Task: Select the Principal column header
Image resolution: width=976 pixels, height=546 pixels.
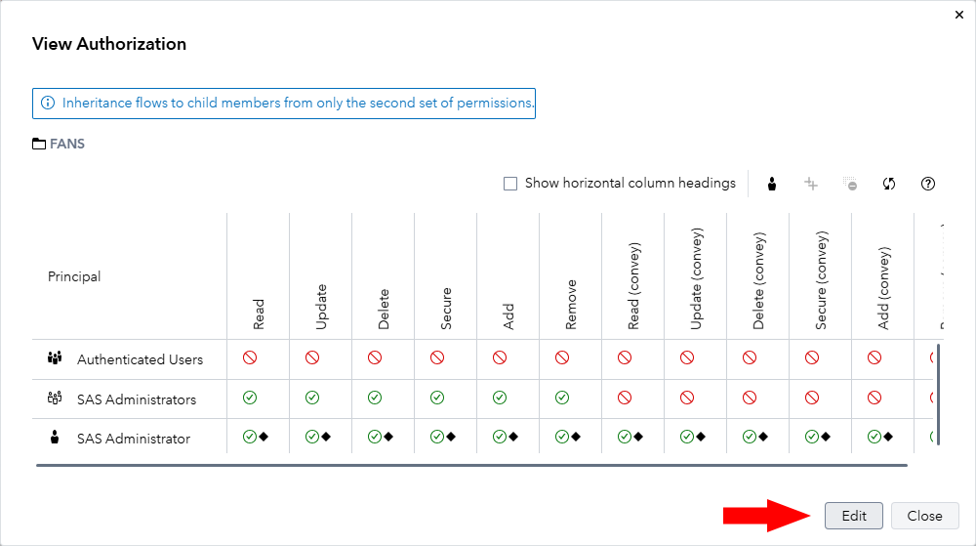Action: point(74,276)
